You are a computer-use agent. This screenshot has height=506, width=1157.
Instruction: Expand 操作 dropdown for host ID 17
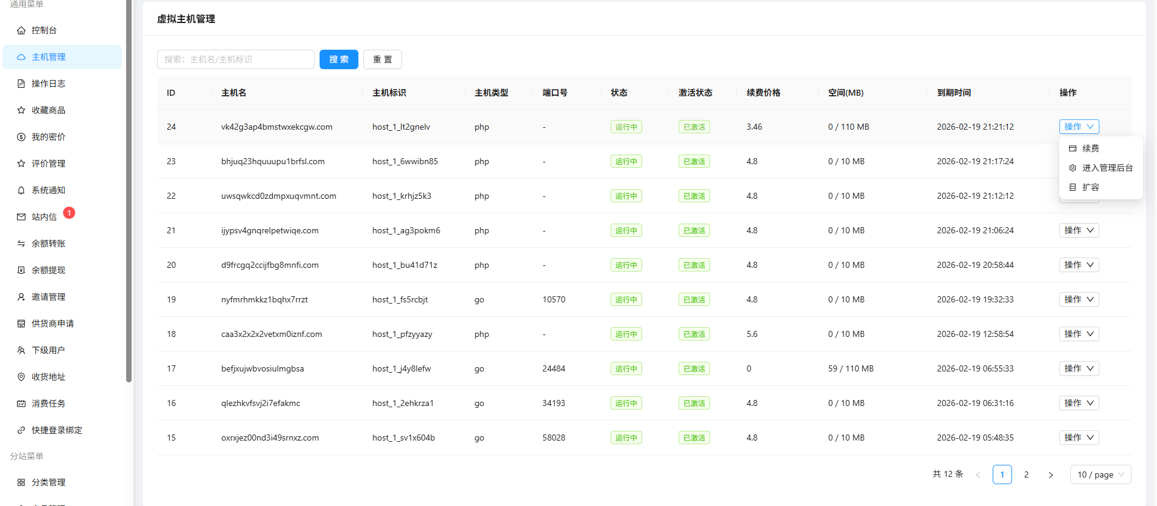point(1079,368)
